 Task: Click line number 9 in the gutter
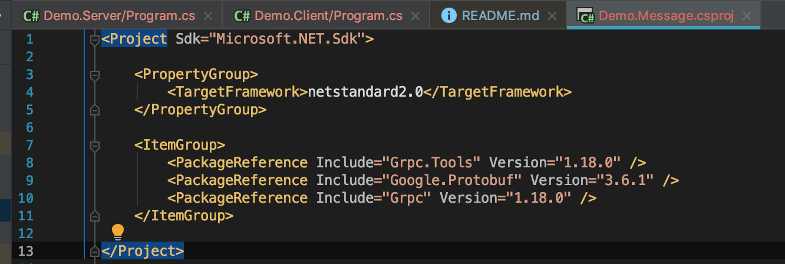tap(29, 180)
